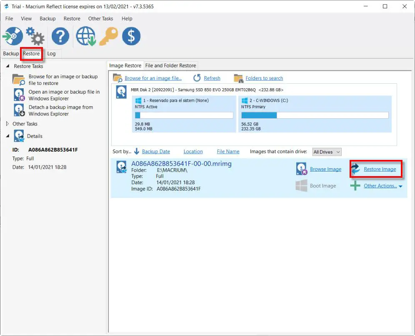Open Other Actions dropdown arrow
Screen dimensions: 415x336
tap(400, 186)
